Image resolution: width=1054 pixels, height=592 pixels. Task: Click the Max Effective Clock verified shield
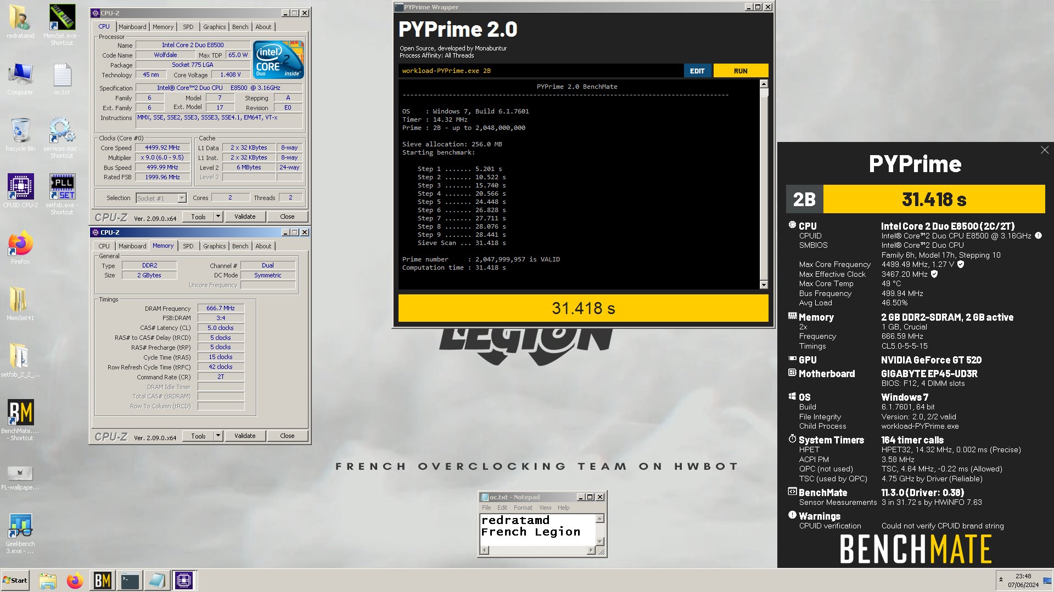pyautogui.click(x=934, y=274)
